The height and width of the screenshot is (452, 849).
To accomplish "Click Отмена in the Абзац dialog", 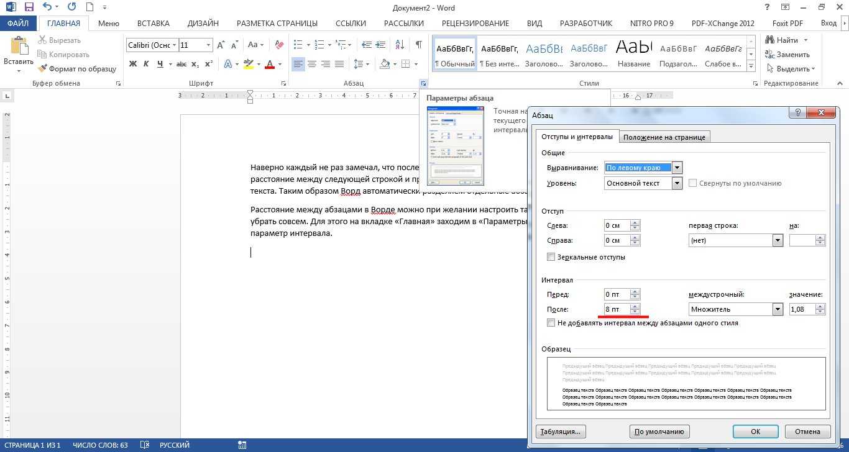I will pyautogui.click(x=807, y=432).
